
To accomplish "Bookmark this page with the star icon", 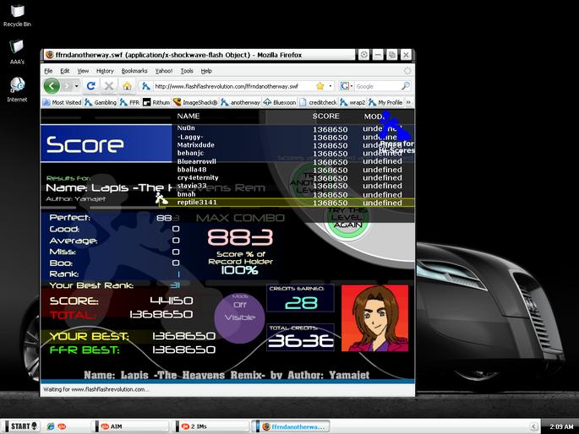I will (x=320, y=86).
